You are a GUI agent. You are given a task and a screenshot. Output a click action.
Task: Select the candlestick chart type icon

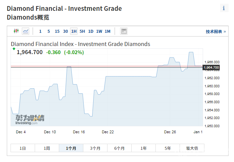point(16,31)
